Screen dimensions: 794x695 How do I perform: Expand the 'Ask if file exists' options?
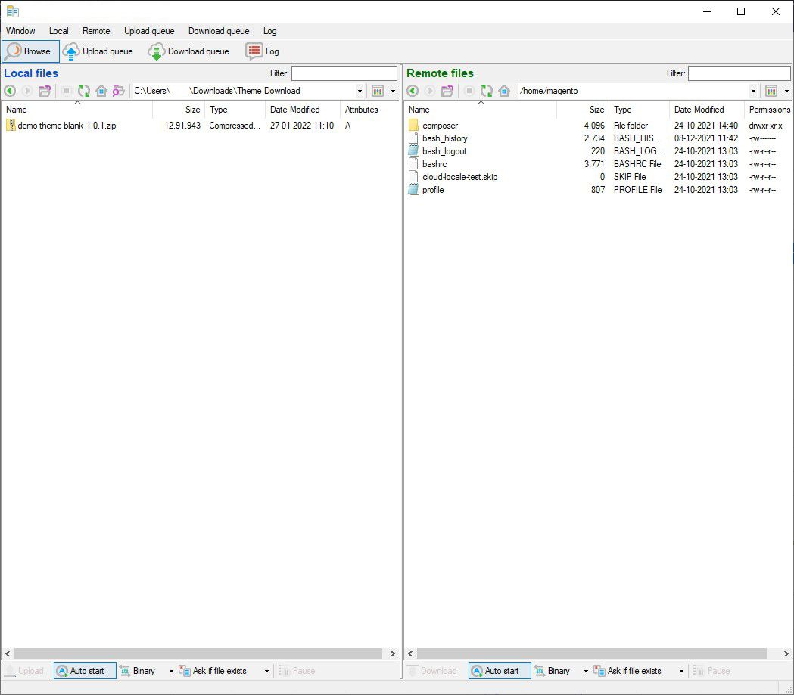[266, 671]
